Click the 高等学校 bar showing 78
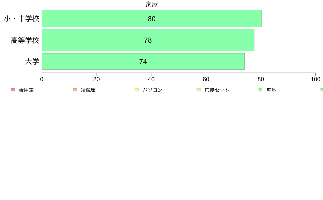 click(148, 40)
